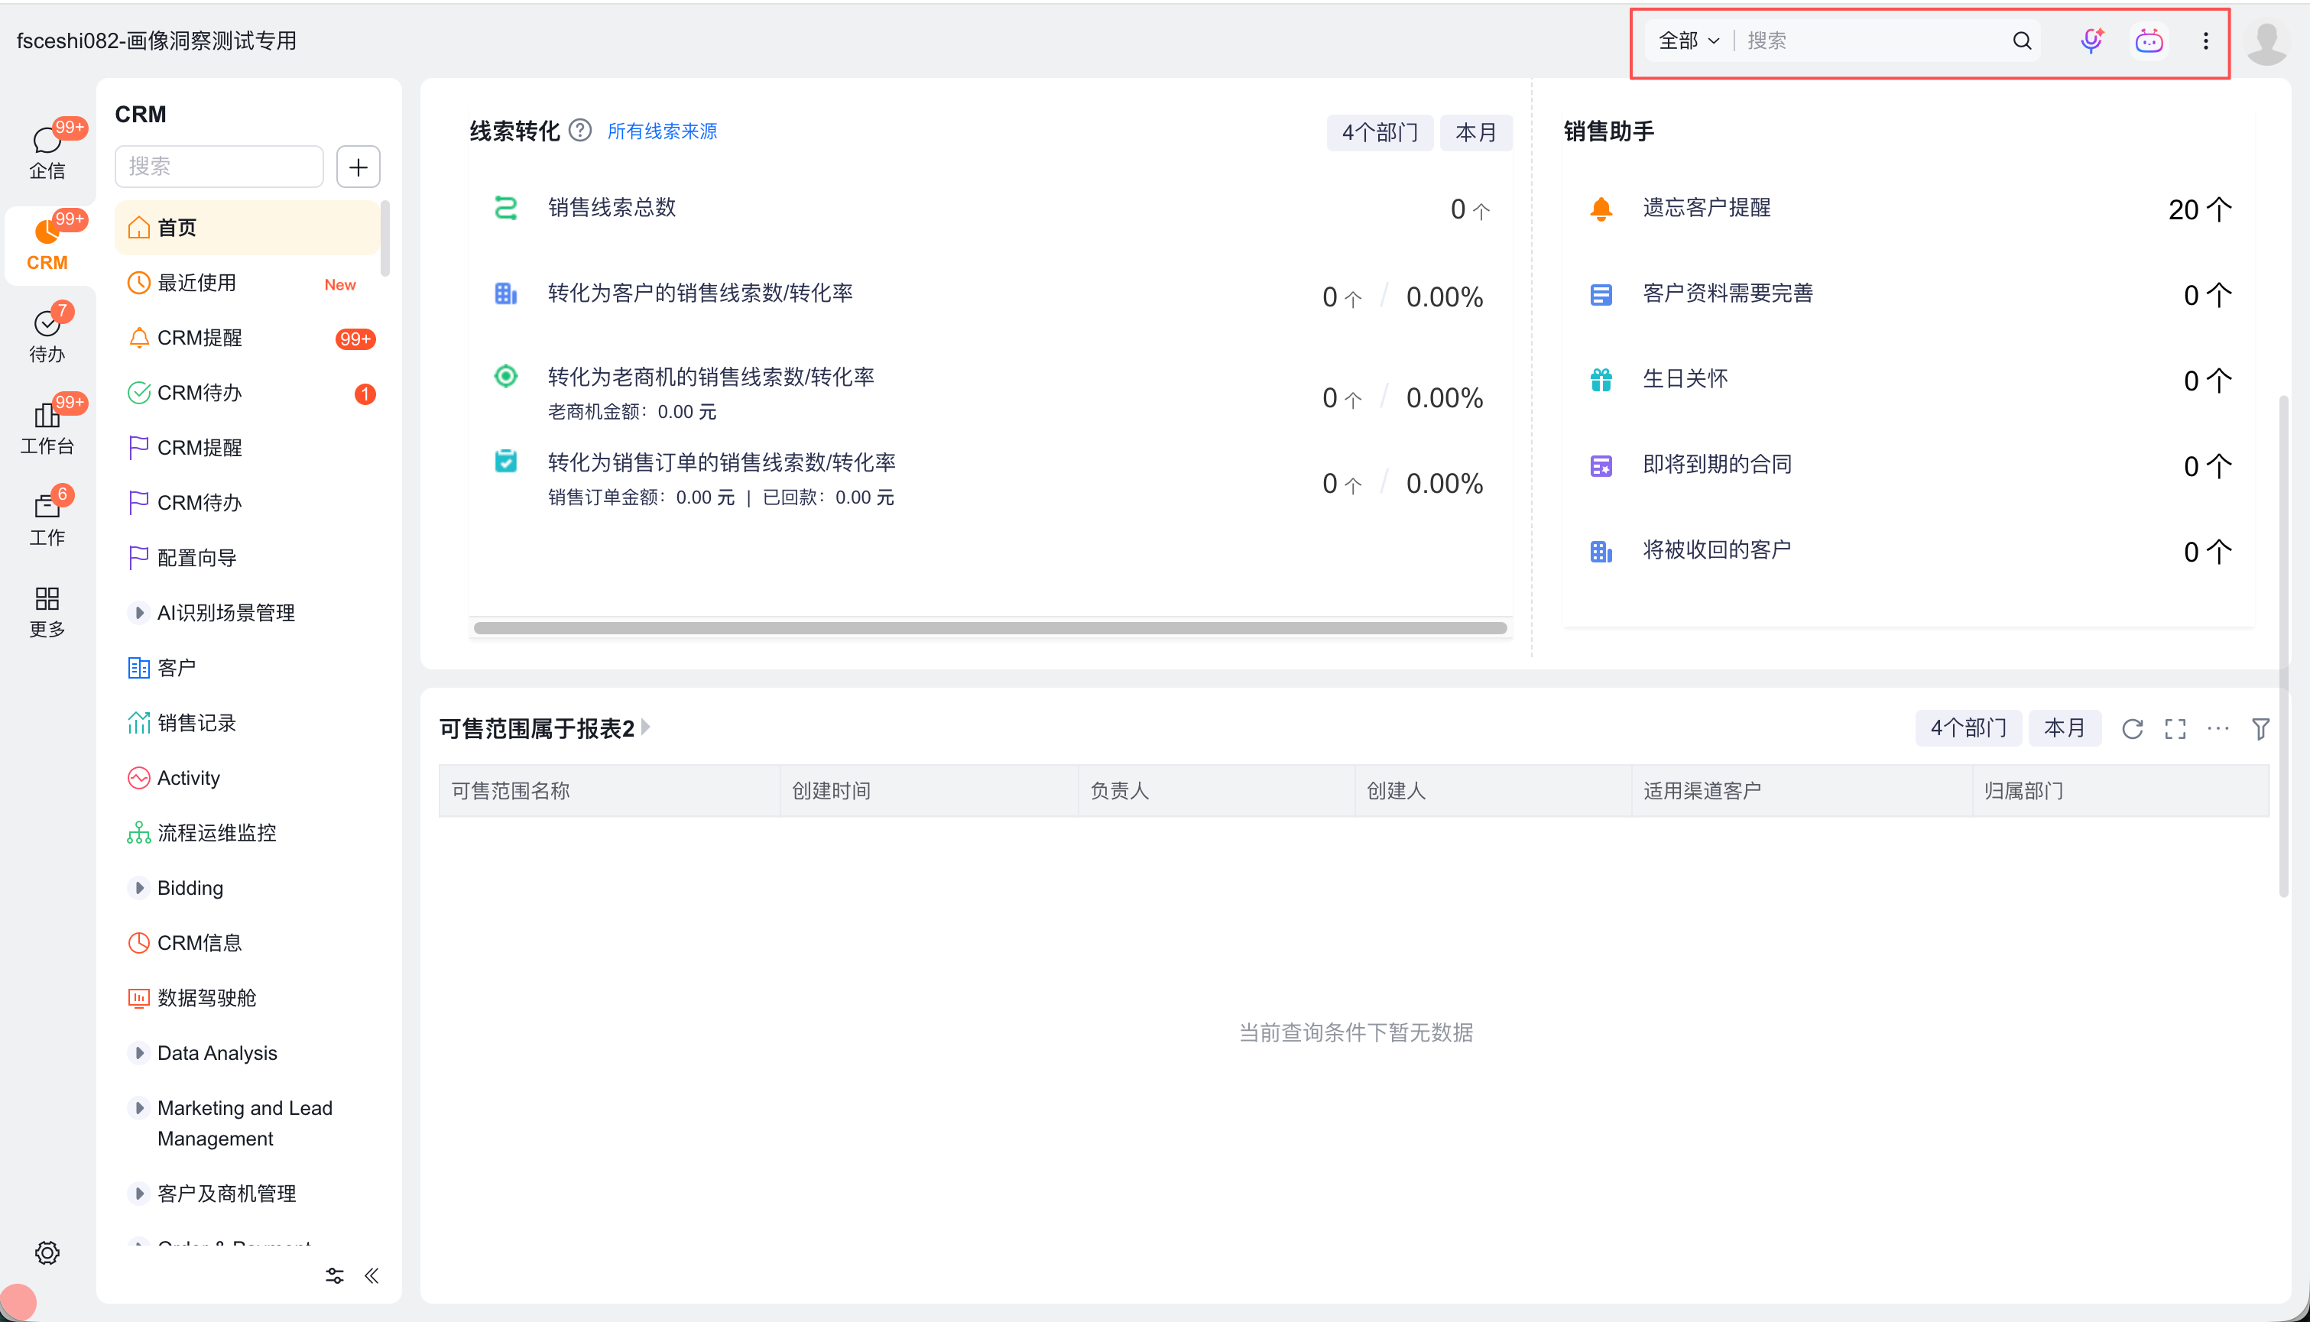
Task: Open the filter funnel icon on report
Action: tap(2260, 728)
